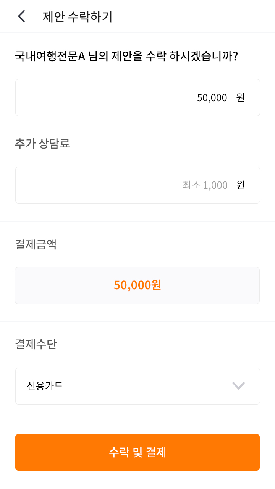
Task: Expand payment methods via chevron arrow
Action: [239, 386]
